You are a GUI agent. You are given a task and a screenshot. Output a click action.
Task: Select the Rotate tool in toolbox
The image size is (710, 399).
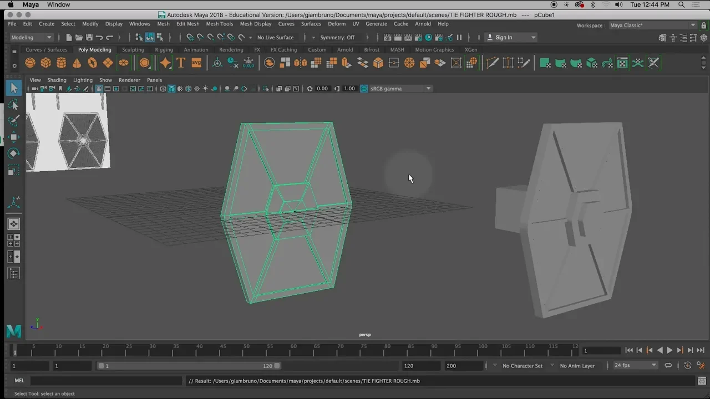click(14, 153)
